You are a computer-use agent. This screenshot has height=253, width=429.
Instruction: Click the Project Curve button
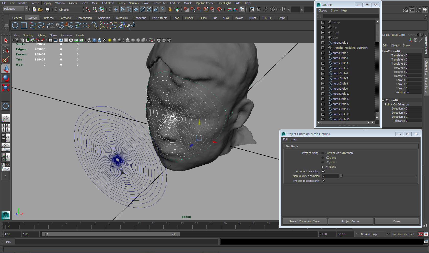(x=350, y=221)
